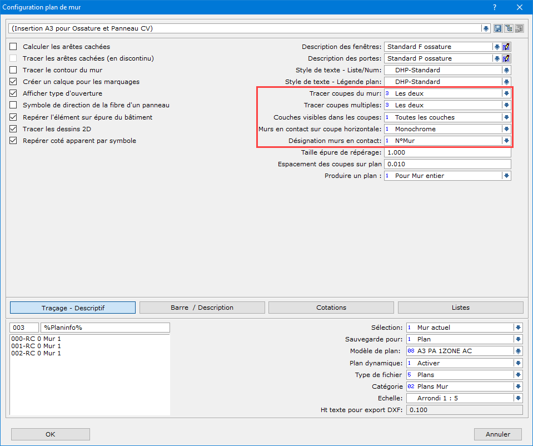The height and width of the screenshot is (446, 533).
Task: Click the greyed-out import icon at top right
Action: click(519, 28)
